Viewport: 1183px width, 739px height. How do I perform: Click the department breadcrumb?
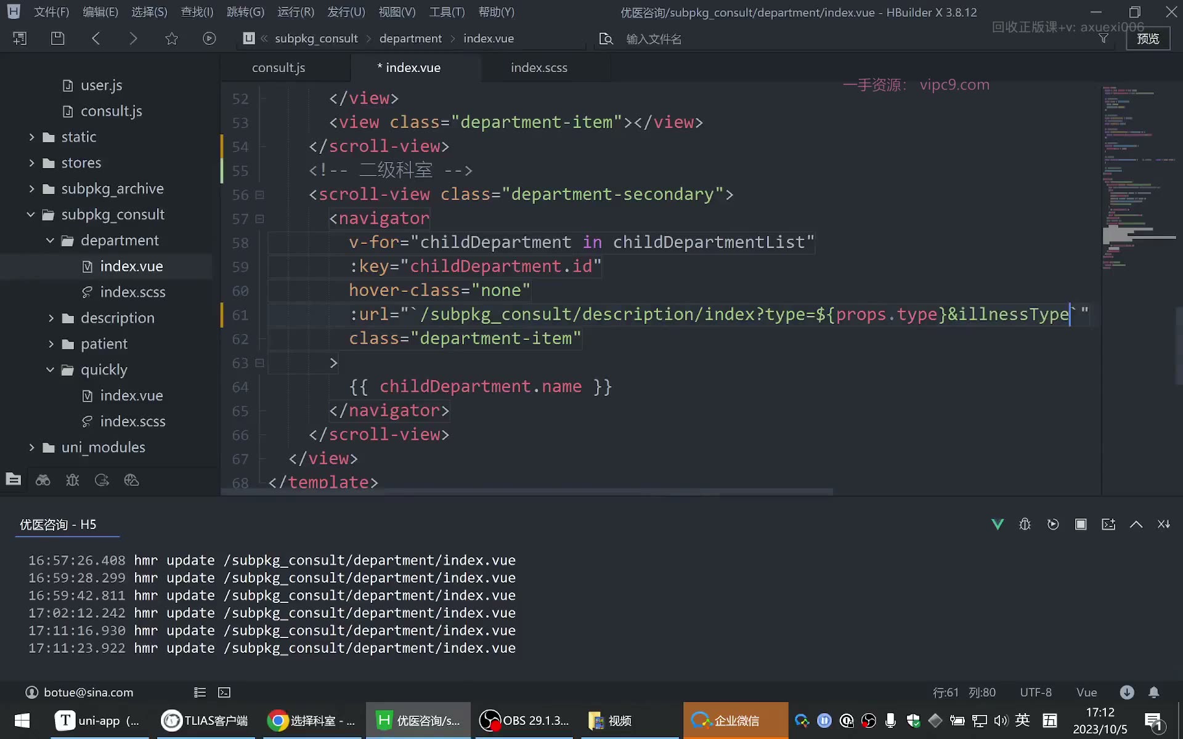click(410, 38)
